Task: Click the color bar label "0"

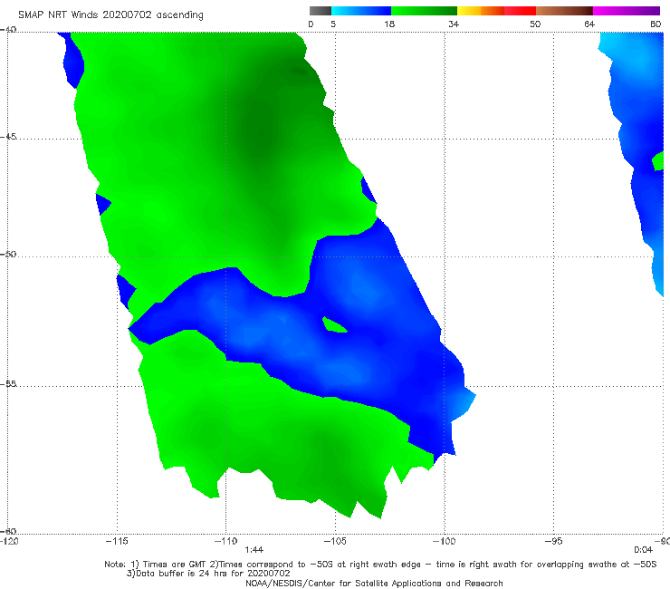Action: coord(311,24)
